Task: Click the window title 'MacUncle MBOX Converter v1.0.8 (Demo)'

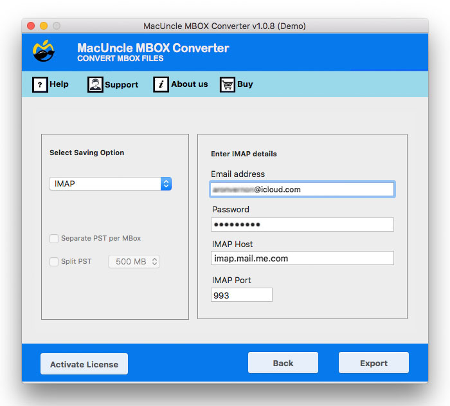Action: click(224, 26)
